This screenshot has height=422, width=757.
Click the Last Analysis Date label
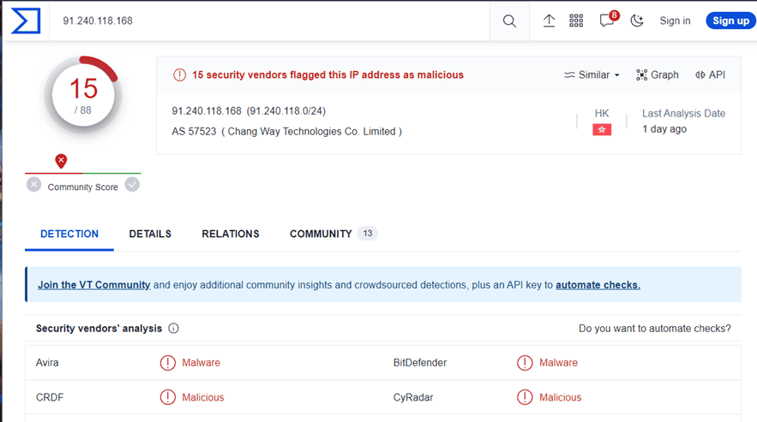(x=683, y=113)
